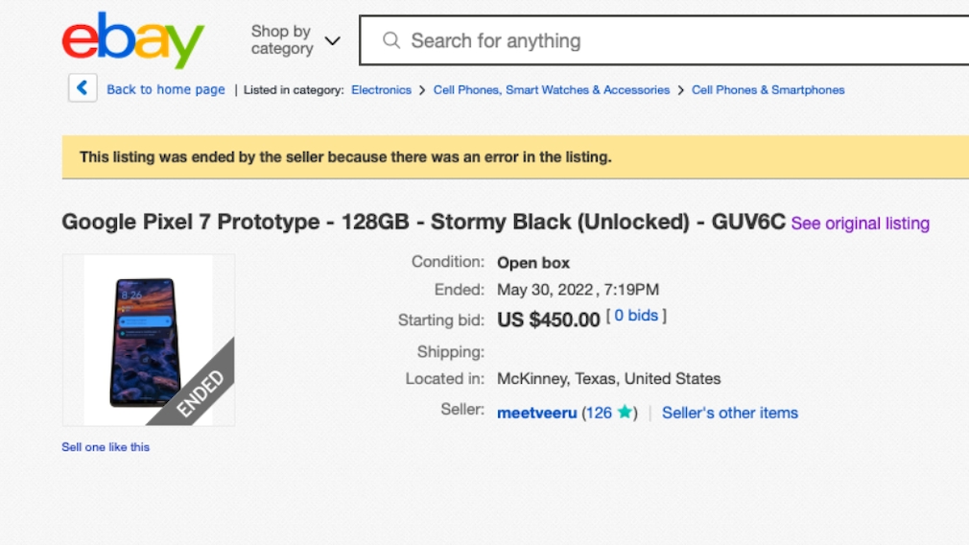Go back to home page link

166,89
